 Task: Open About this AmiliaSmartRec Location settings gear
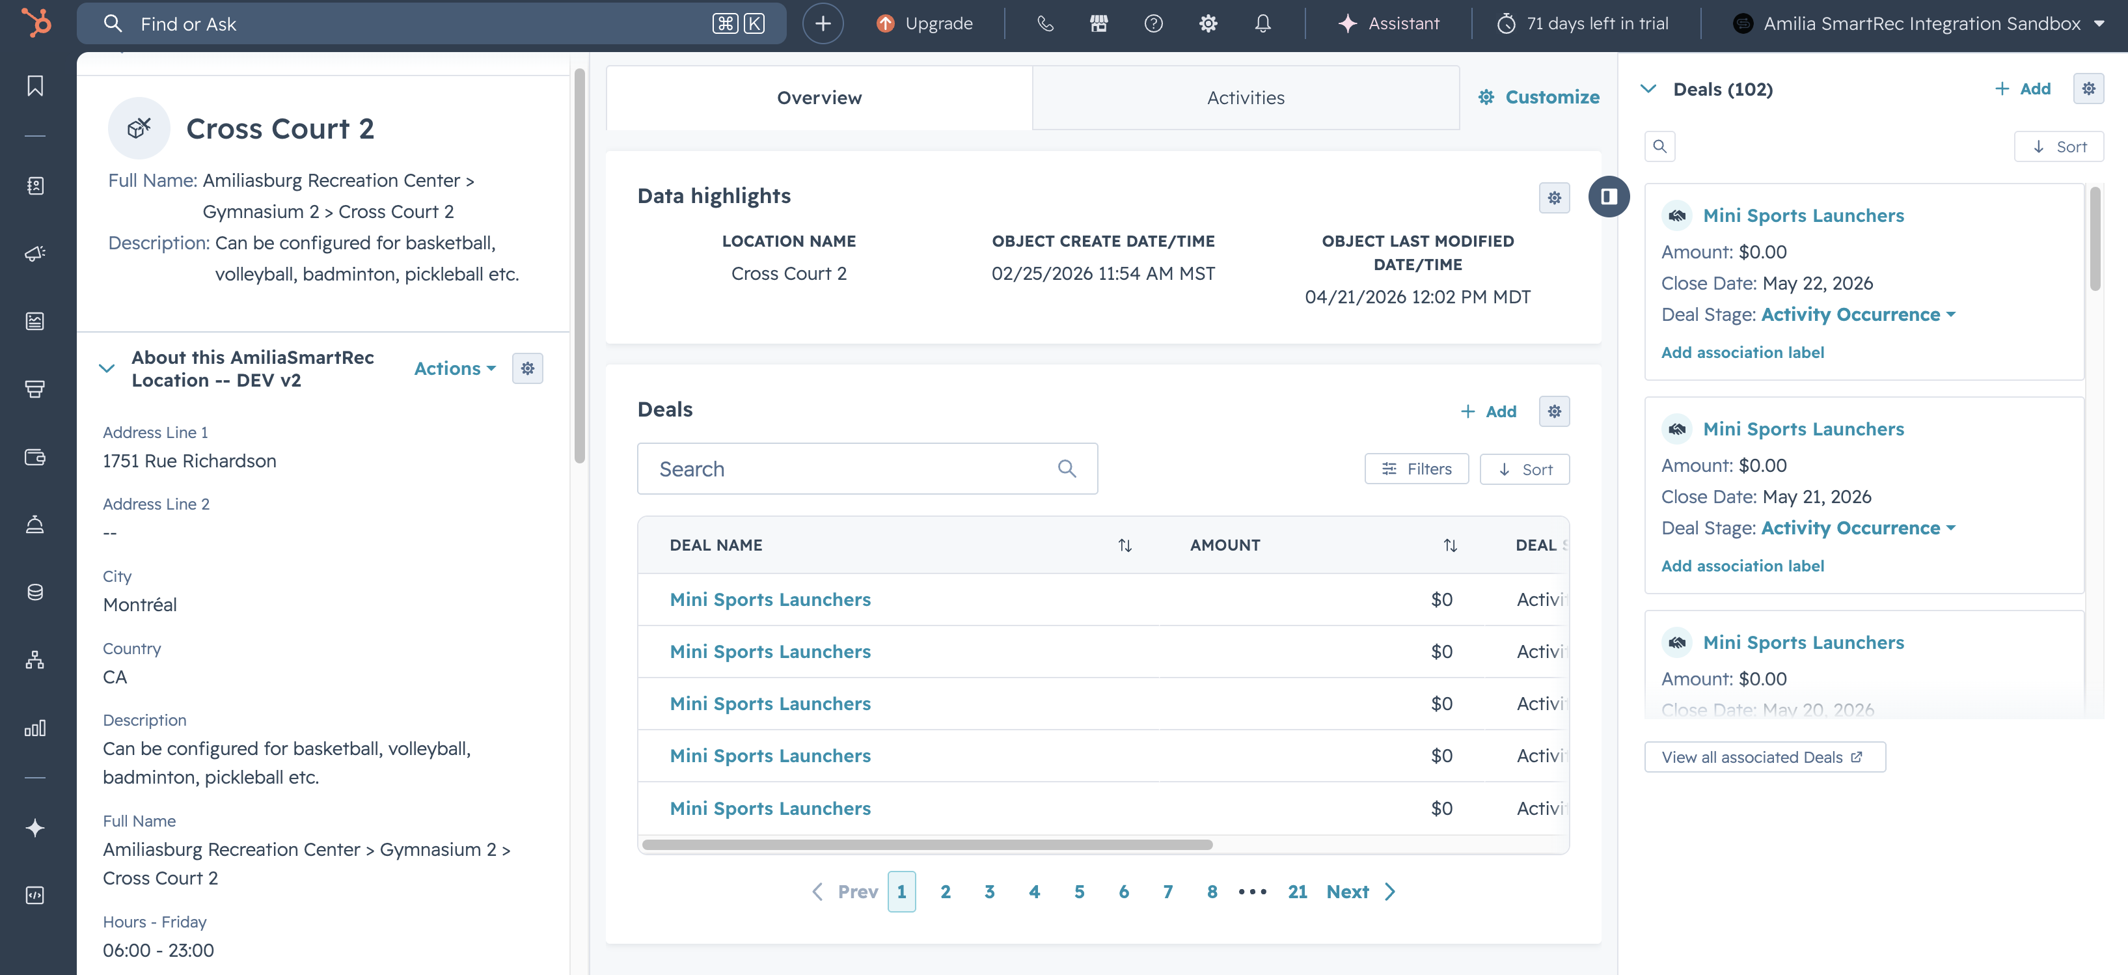click(528, 368)
